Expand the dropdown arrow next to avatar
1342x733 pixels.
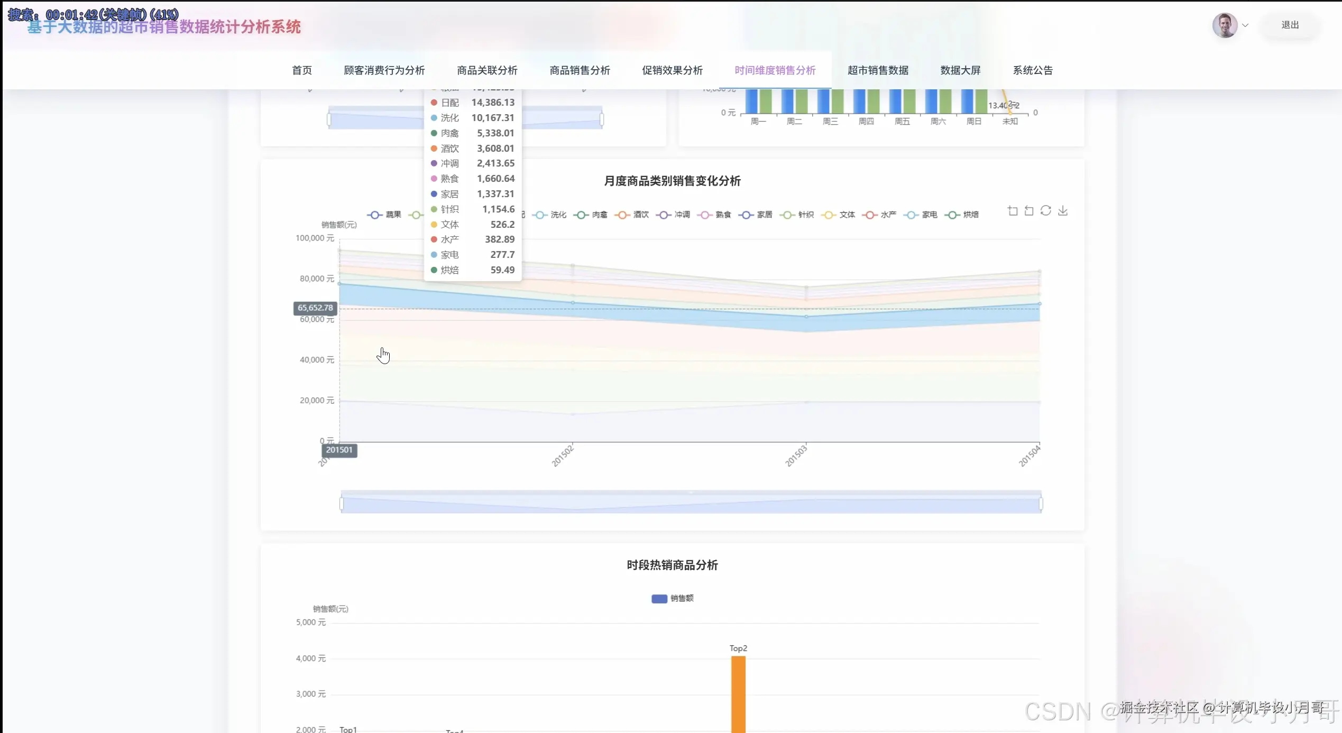[x=1245, y=25]
